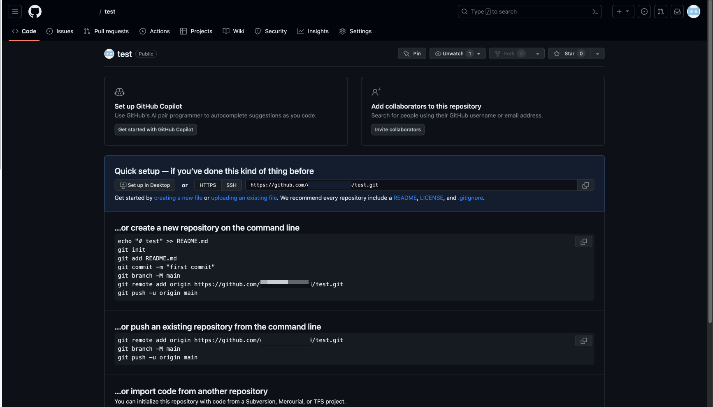Click the 'git init' command line
The height and width of the screenshot is (407, 713).
click(132, 250)
